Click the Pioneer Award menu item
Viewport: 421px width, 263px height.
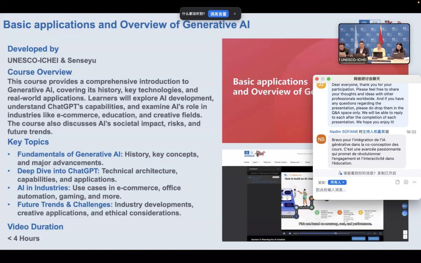click(x=280, y=162)
